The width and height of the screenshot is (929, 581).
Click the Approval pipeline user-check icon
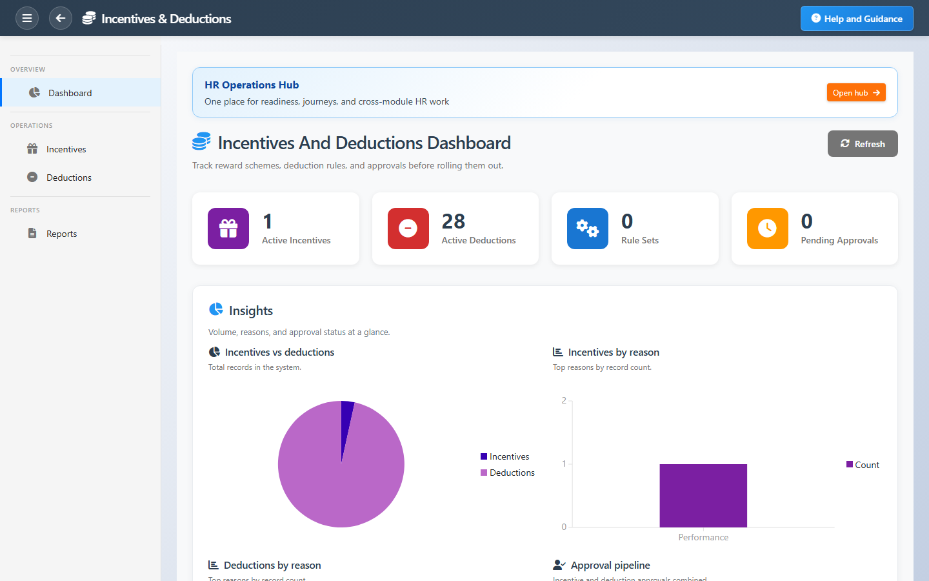click(559, 565)
